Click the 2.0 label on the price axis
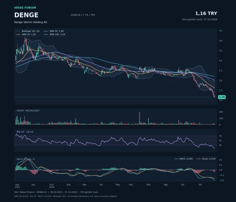236x202 pixels. click(221, 80)
